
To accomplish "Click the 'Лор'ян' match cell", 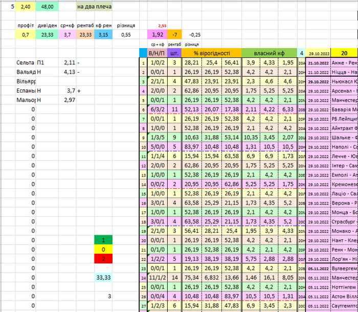I will coord(344,259).
